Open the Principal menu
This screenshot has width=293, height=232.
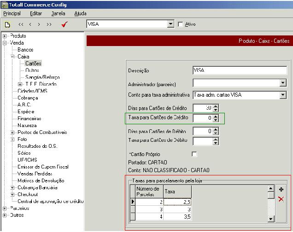[x=12, y=13]
